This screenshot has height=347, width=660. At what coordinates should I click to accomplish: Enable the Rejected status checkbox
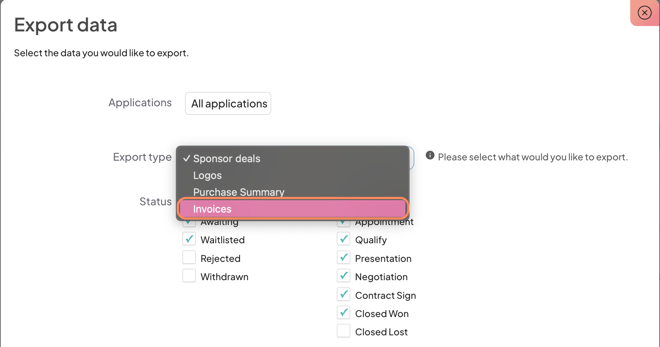(x=189, y=258)
